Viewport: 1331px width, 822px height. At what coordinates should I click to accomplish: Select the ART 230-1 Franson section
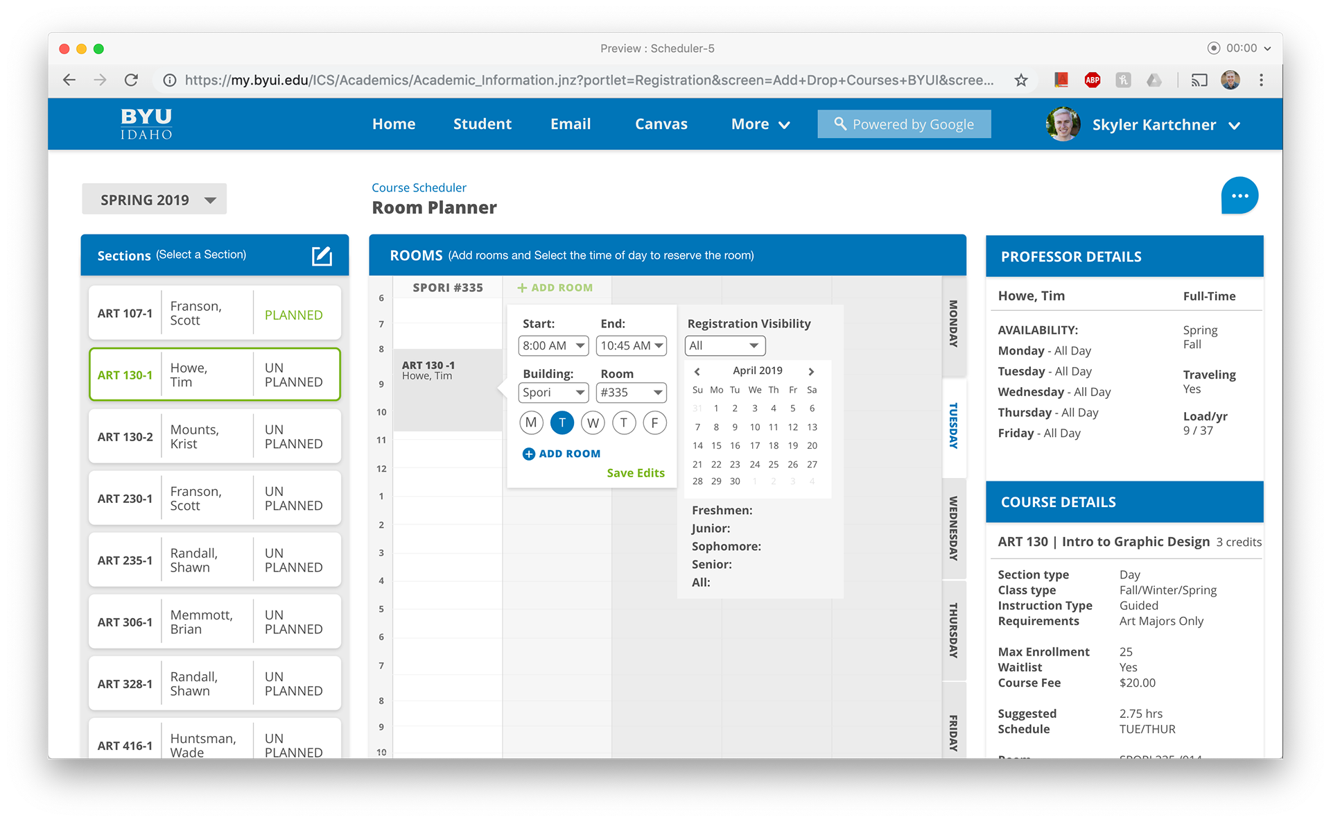pyautogui.click(x=215, y=499)
